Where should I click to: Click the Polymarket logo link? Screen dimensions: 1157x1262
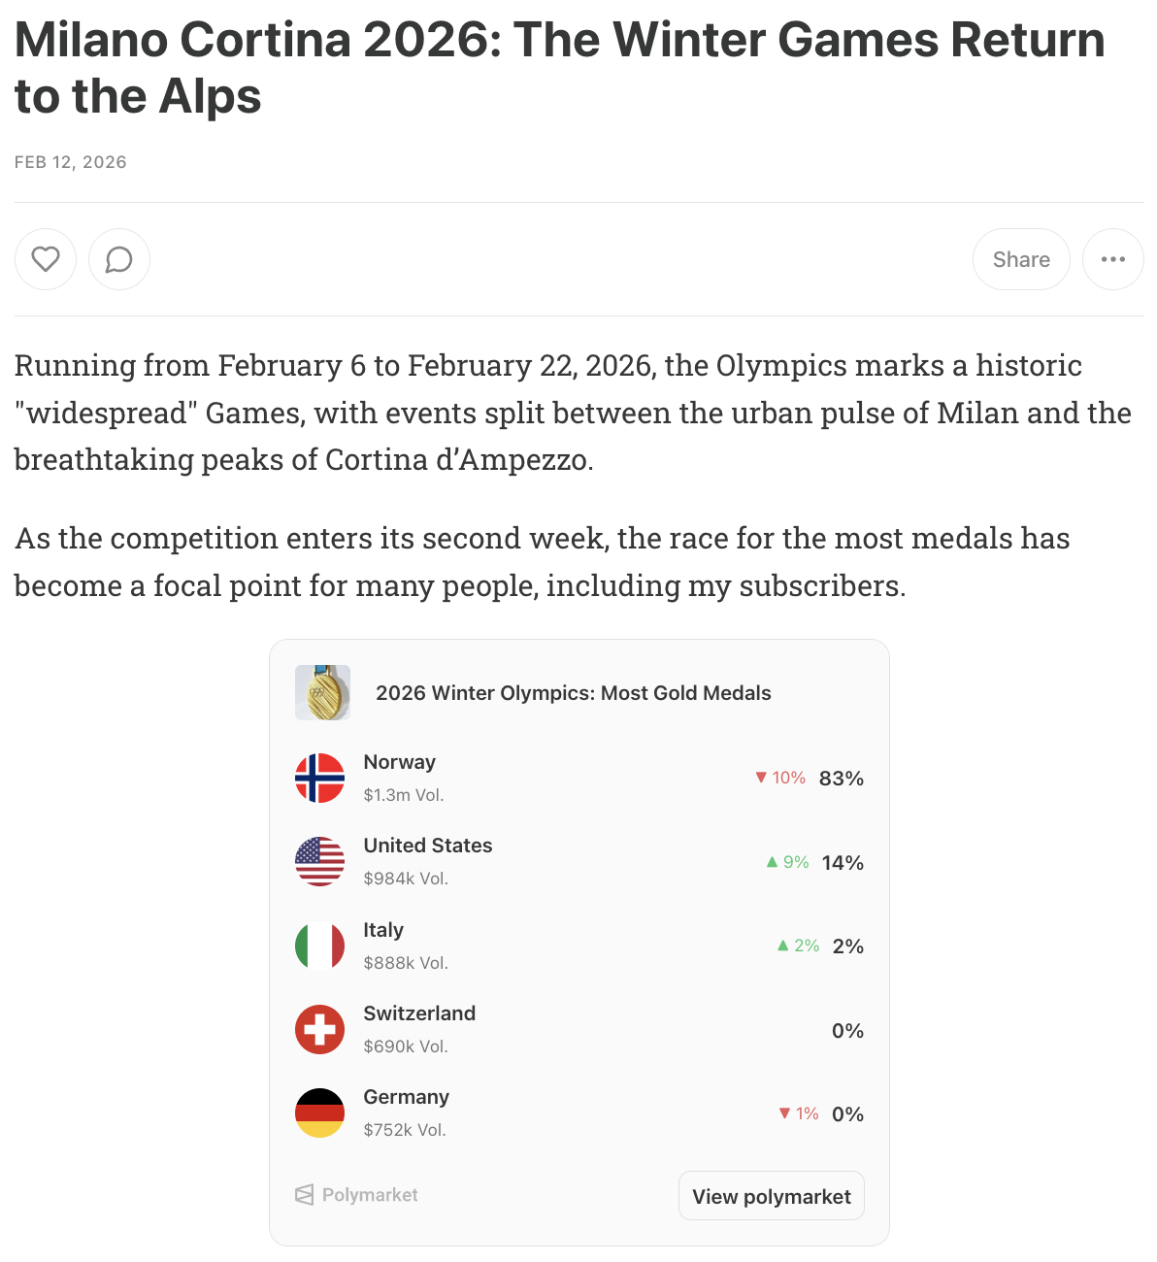coord(356,1195)
